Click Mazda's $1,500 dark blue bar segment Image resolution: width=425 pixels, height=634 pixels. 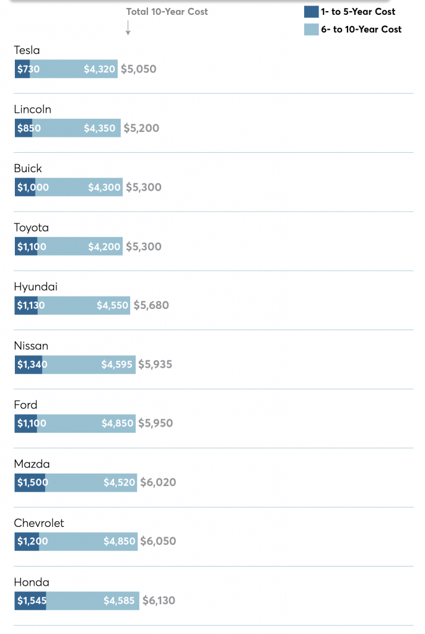coord(30,482)
